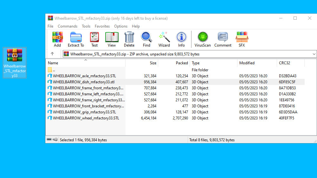The height and width of the screenshot is (178, 317).
Task: Sort files by Name column header
Action: (x=86, y=63)
